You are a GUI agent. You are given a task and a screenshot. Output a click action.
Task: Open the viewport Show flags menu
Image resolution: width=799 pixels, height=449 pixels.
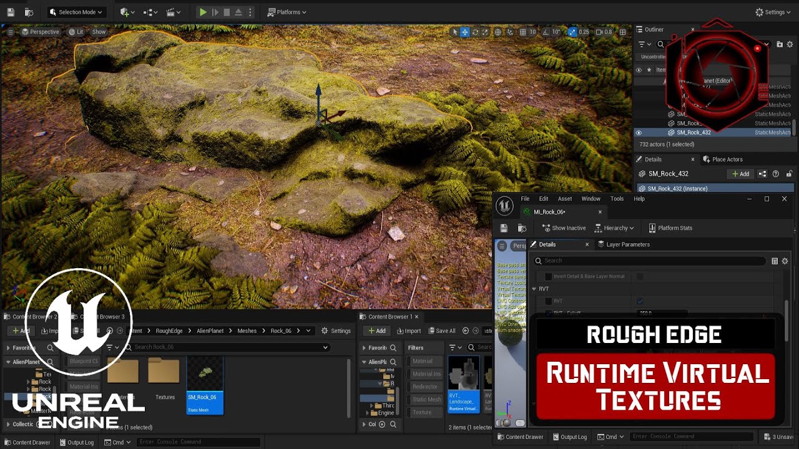99,32
